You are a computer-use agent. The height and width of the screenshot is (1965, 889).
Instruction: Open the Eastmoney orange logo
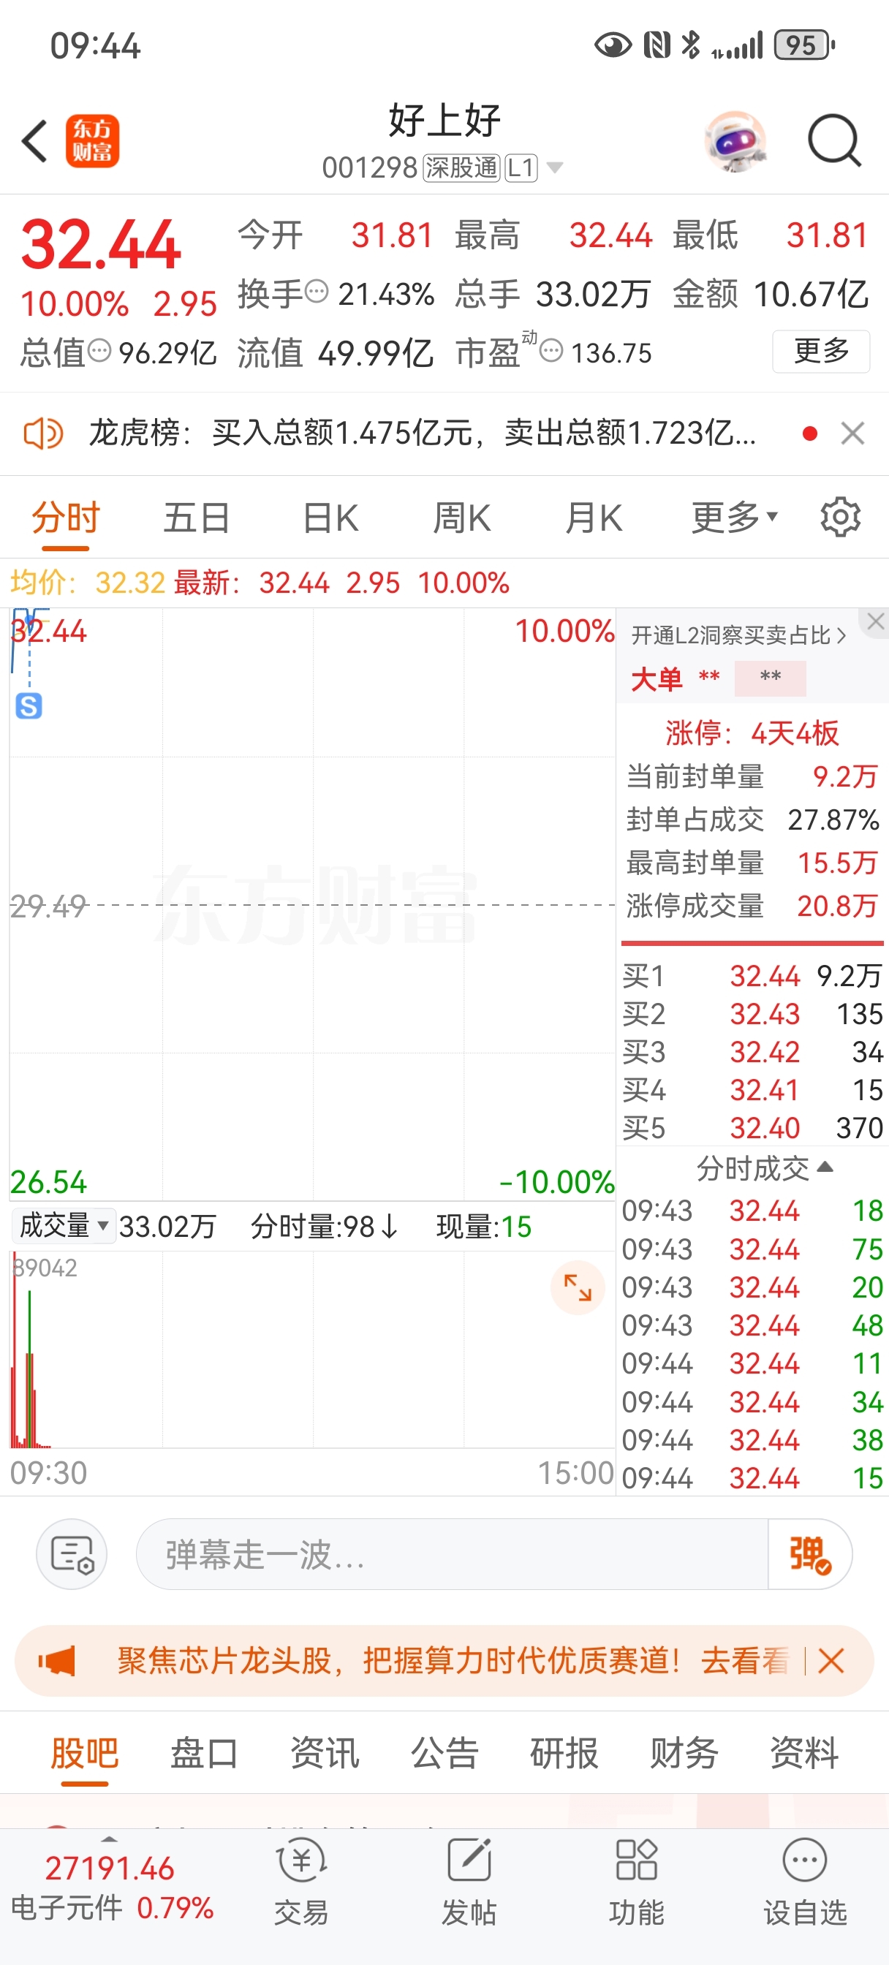point(92,141)
